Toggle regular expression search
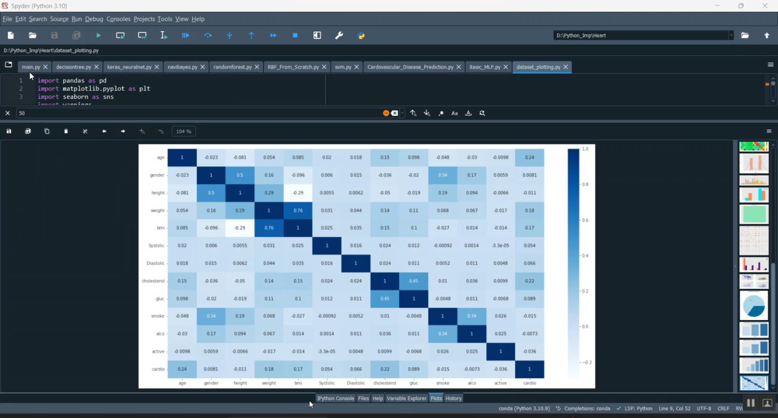The image size is (778, 418). [441, 113]
